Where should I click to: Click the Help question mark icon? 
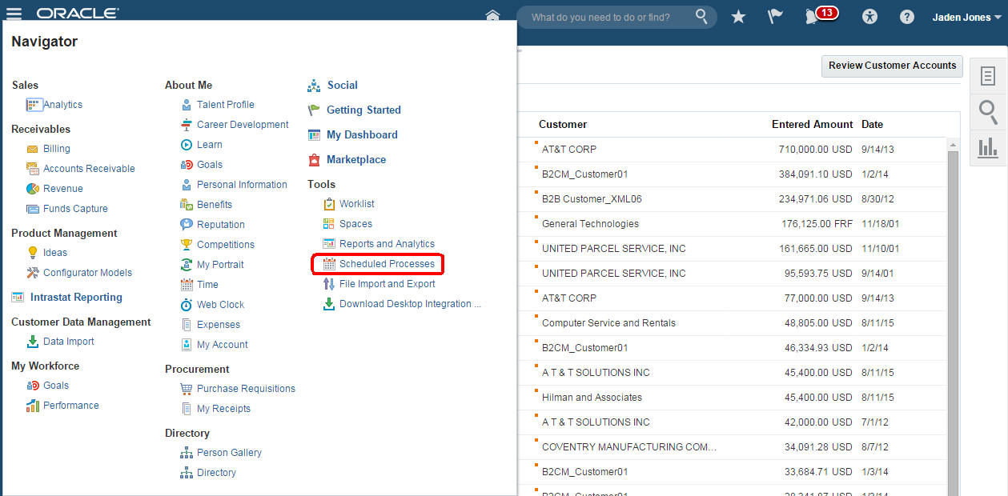tap(906, 17)
